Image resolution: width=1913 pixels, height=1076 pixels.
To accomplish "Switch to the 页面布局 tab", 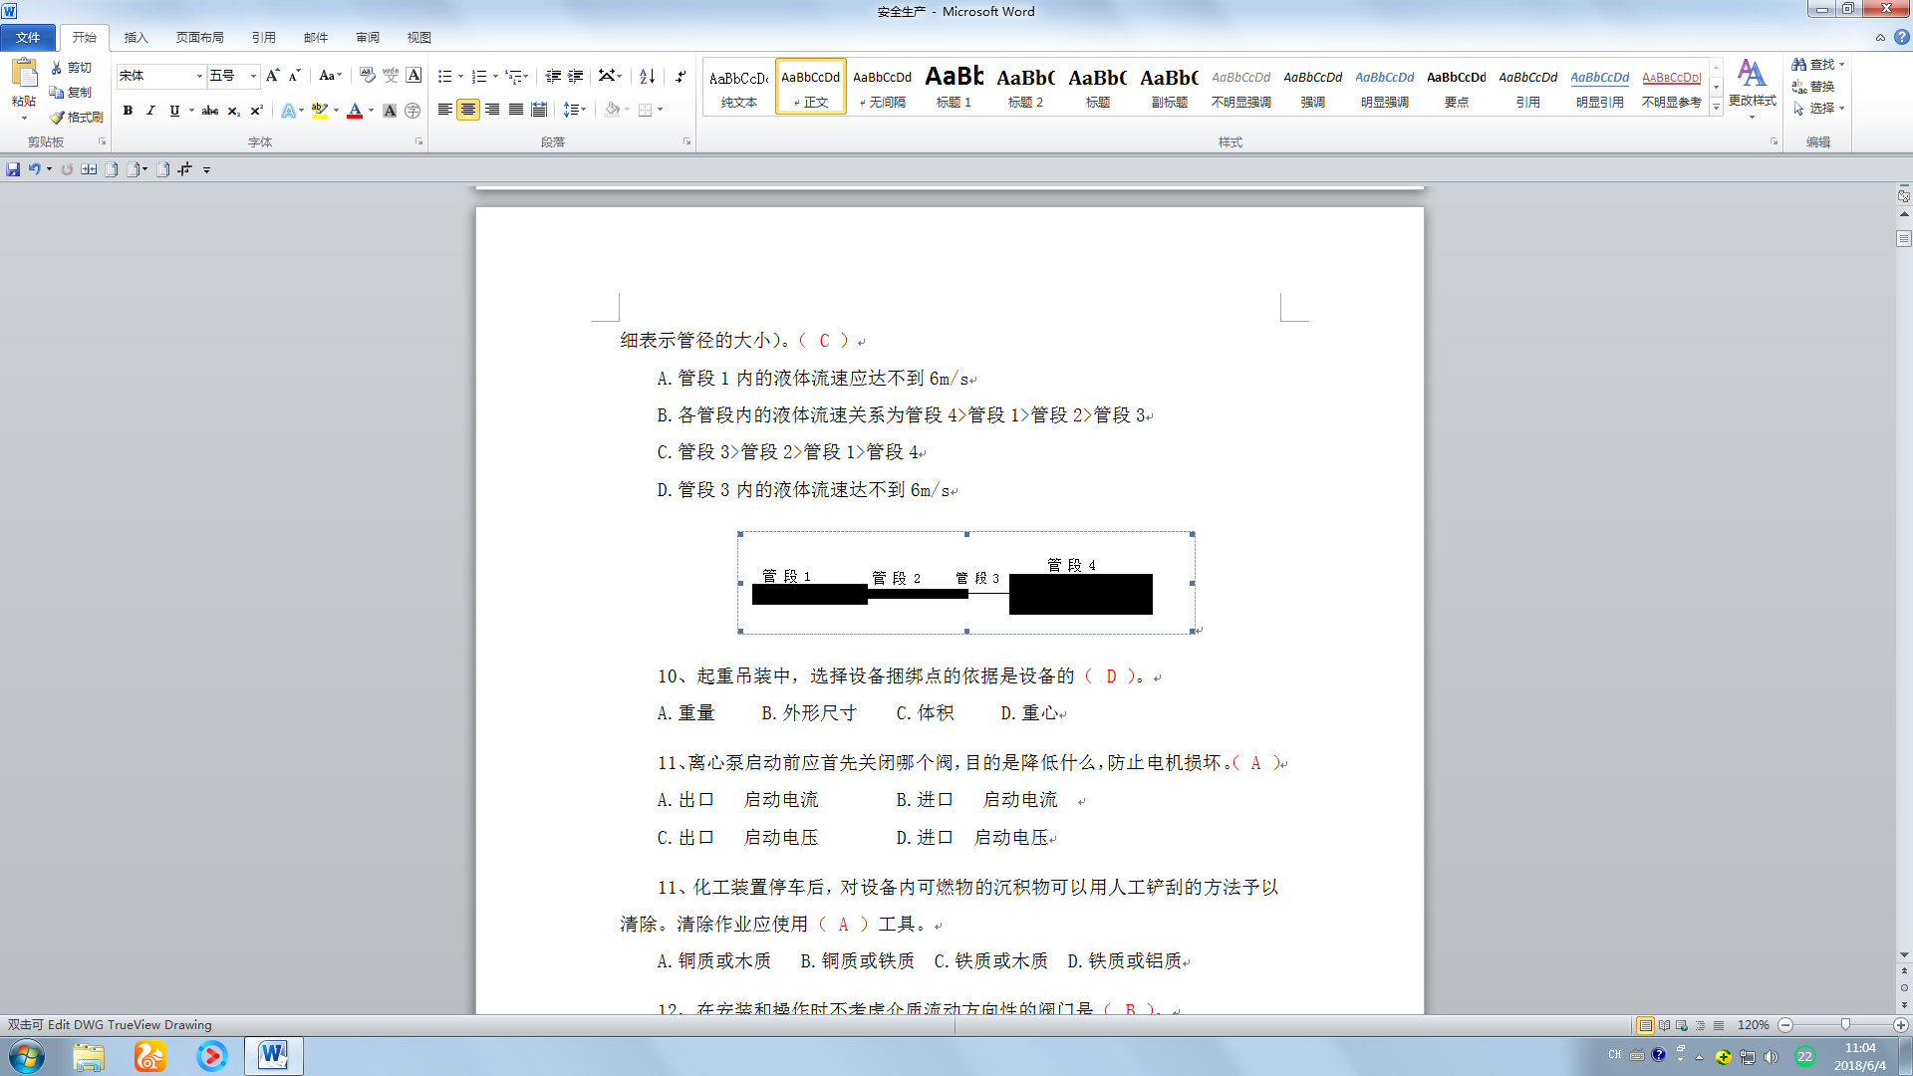I will tap(199, 37).
